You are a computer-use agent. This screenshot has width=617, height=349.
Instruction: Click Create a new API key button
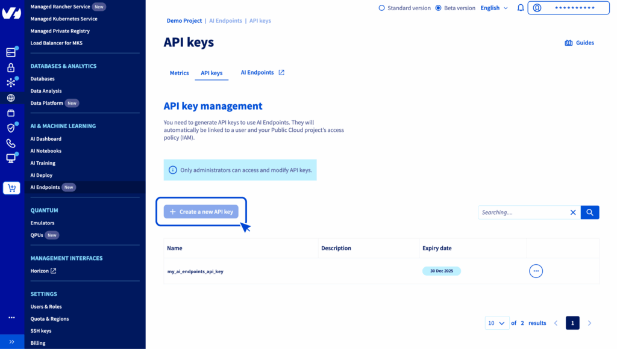[x=201, y=212]
